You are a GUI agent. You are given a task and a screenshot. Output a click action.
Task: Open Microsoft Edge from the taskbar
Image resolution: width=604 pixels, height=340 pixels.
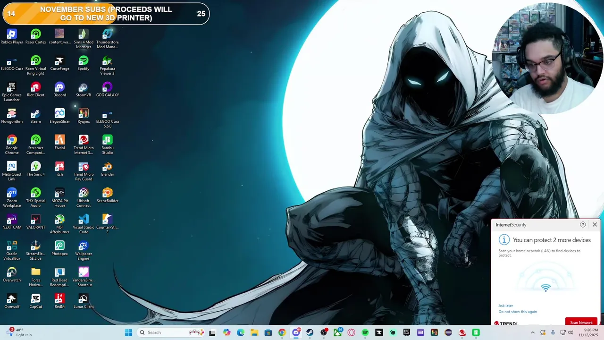(241, 332)
